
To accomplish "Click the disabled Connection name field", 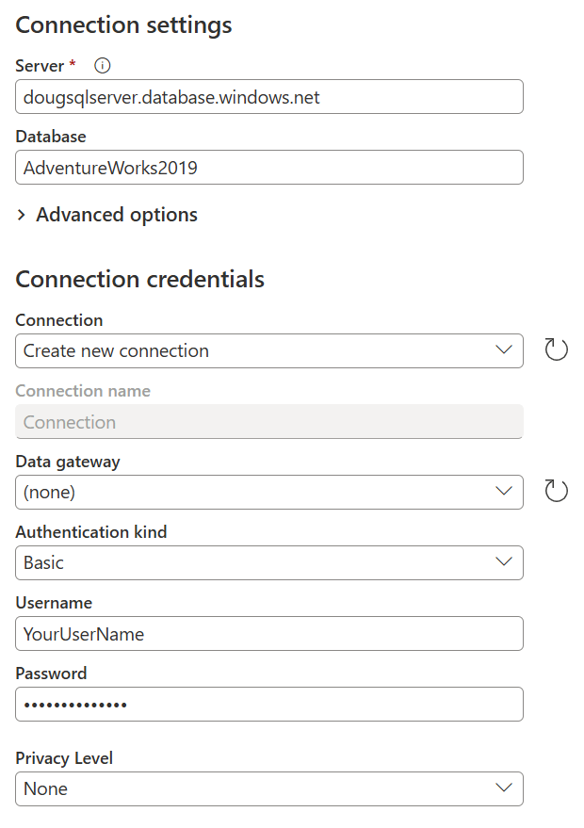I will (268, 421).
